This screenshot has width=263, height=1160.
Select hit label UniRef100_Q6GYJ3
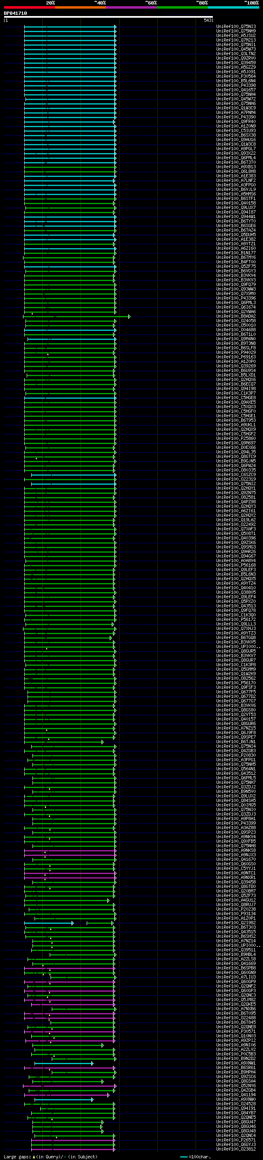tap(235, 1144)
